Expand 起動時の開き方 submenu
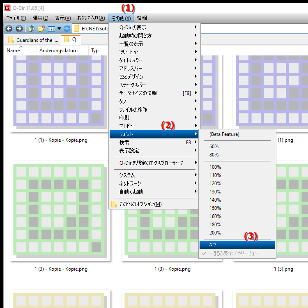Image resolution: width=308 pixels, height=308 pixels. click(154, 36)
